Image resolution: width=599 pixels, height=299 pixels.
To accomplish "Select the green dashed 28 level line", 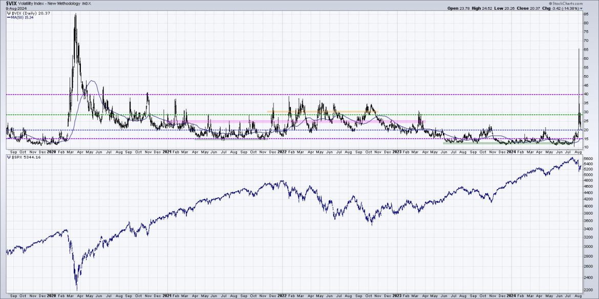I will pos(230,114).
